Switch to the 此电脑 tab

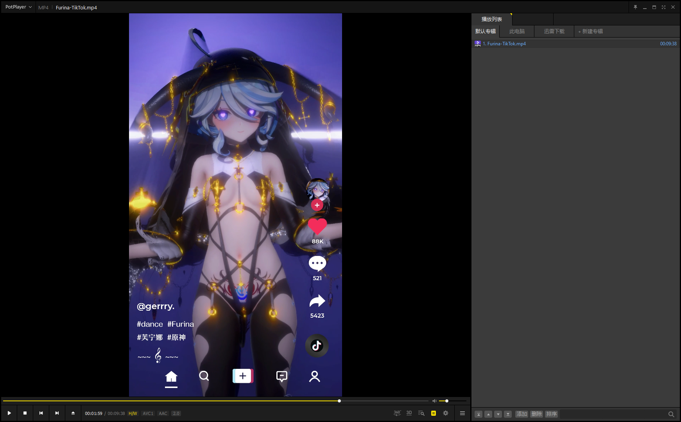pyautogui.click(x=517, y=31)
